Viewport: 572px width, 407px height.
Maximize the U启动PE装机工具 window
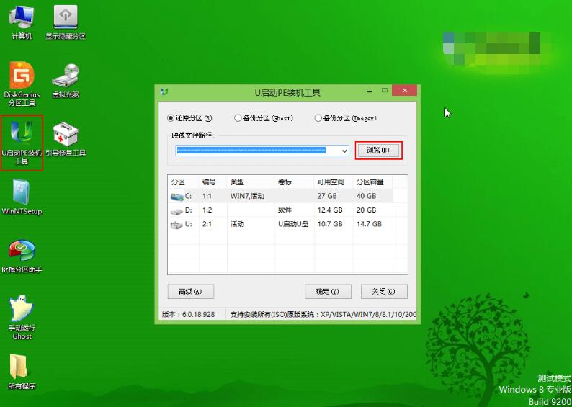pyautogui.click(x=385, y=91)
